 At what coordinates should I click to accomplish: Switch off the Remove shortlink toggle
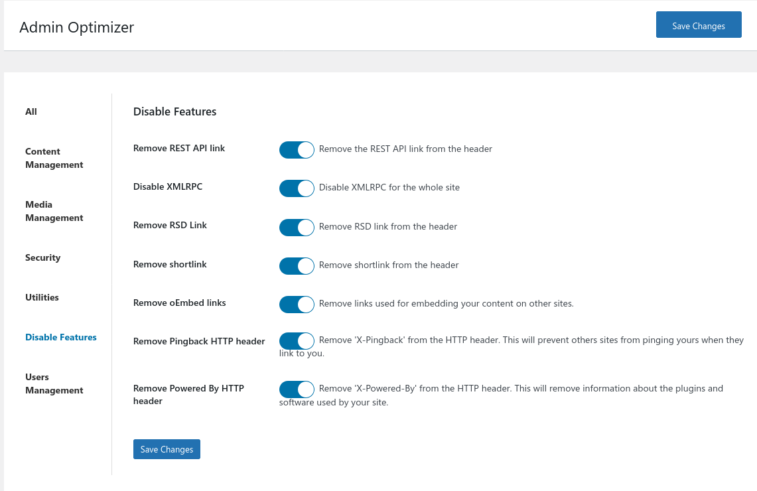click(296, 266)
